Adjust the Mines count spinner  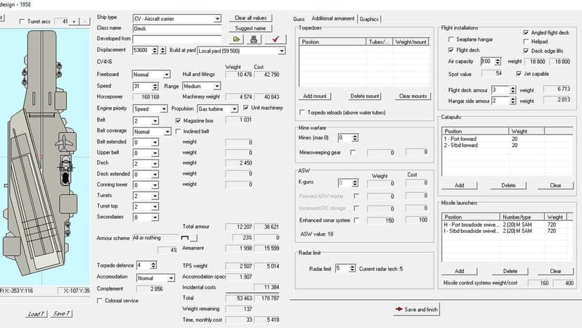tap(355, 138)
